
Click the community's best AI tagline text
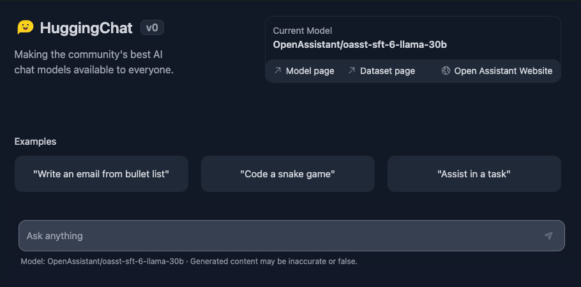[x=94, y=63]
